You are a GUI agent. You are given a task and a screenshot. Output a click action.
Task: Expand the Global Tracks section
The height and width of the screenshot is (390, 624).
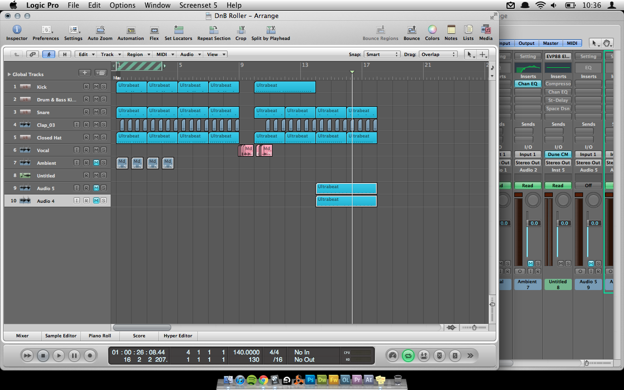coord(9,74)
